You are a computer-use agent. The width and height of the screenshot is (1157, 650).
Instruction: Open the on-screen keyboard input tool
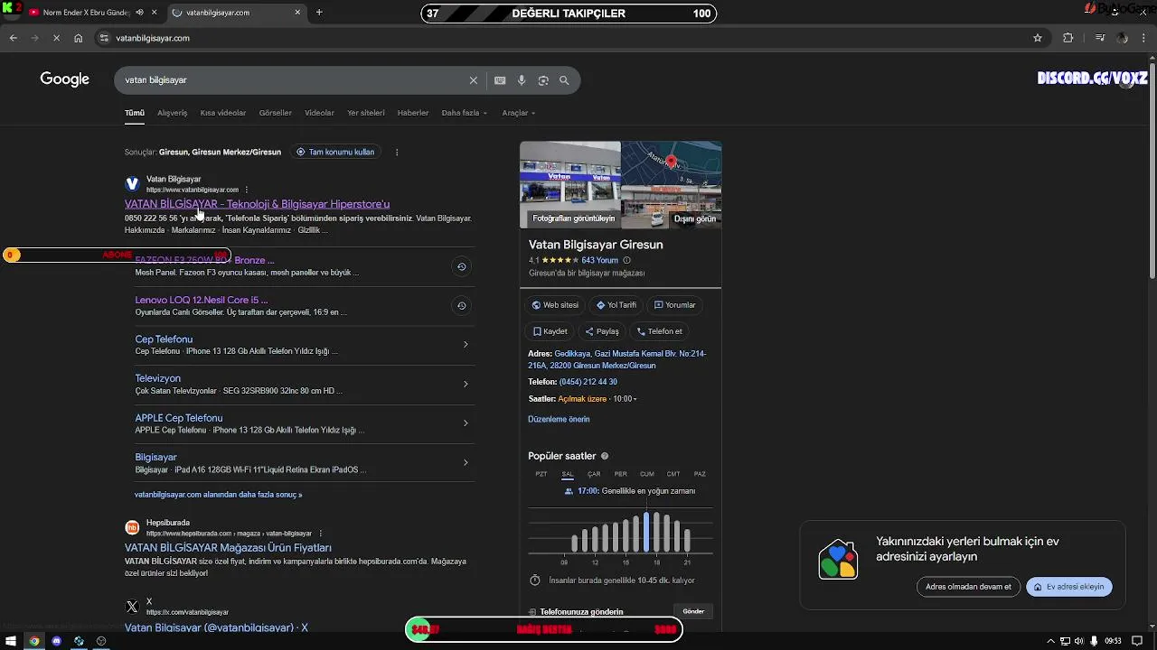pos(500,80)
